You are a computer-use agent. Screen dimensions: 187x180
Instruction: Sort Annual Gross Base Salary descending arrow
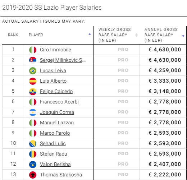coord(183,36)
